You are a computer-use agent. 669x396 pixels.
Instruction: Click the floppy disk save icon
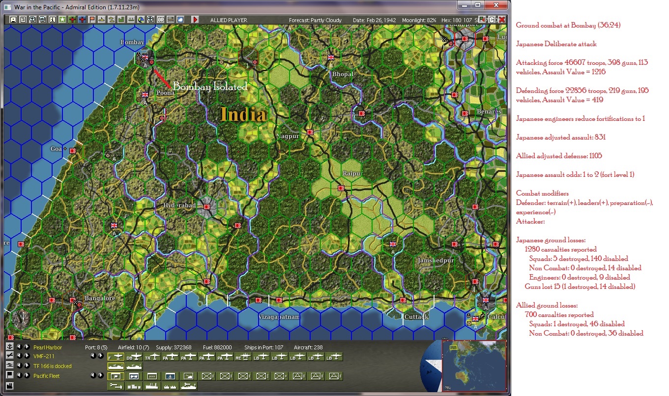click(13, 20)
